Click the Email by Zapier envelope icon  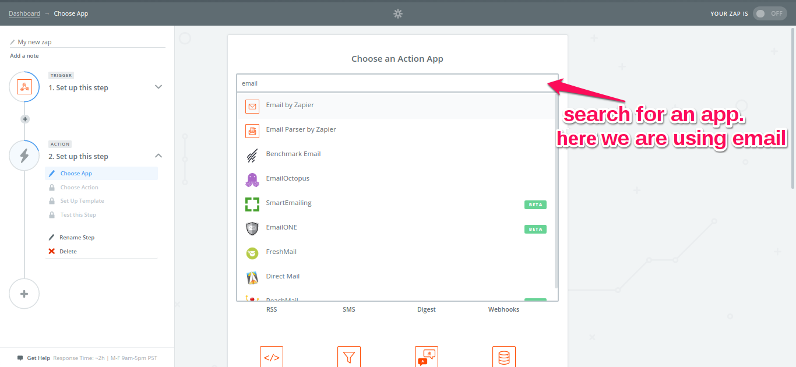click(252, 107)
